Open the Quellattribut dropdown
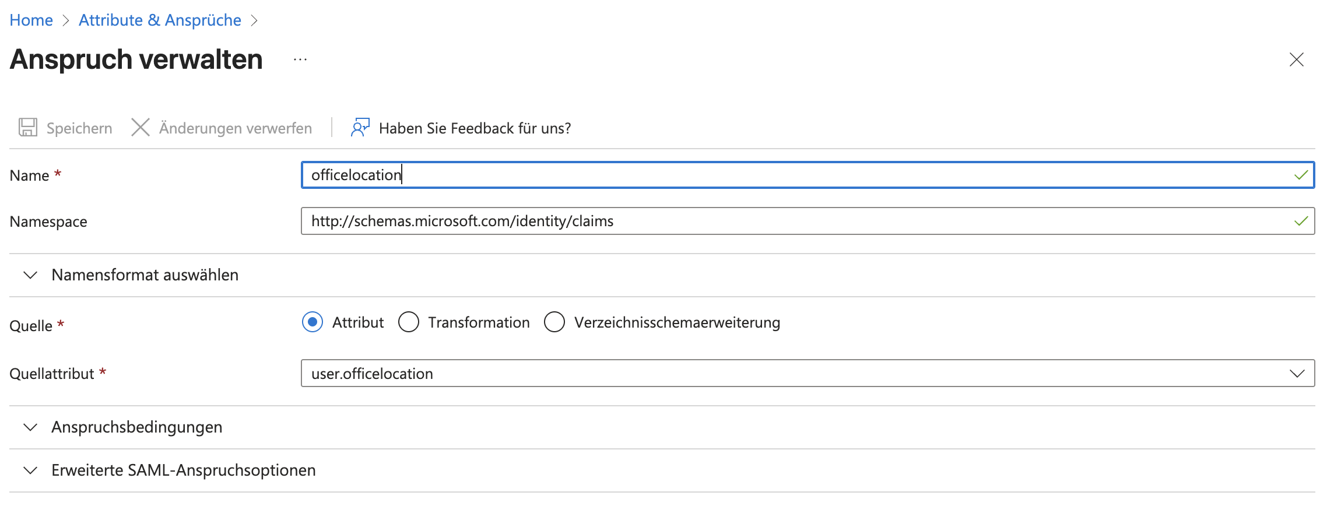 pos(1297,373)
